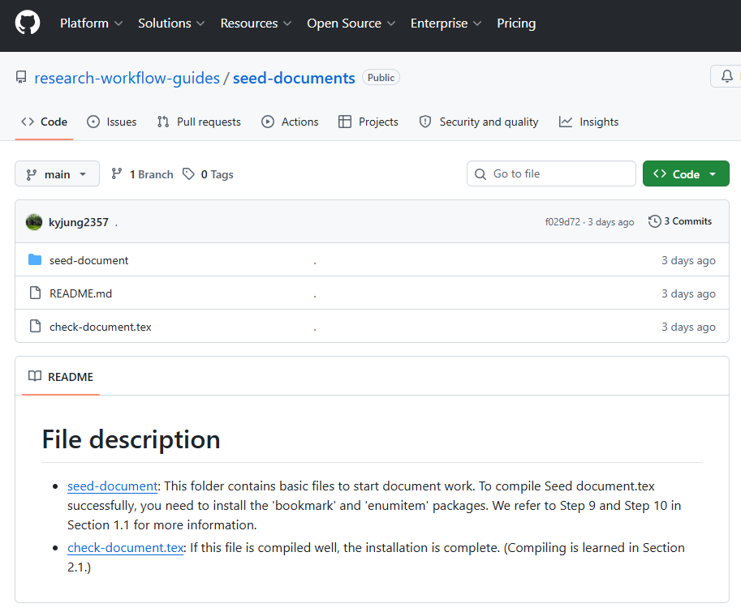Click '3 days ago' in the README.md row
741x612 pixels.
pos(688,293)
